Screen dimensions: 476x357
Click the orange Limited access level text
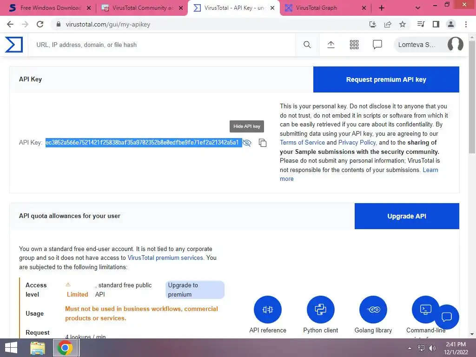[78, 294]
